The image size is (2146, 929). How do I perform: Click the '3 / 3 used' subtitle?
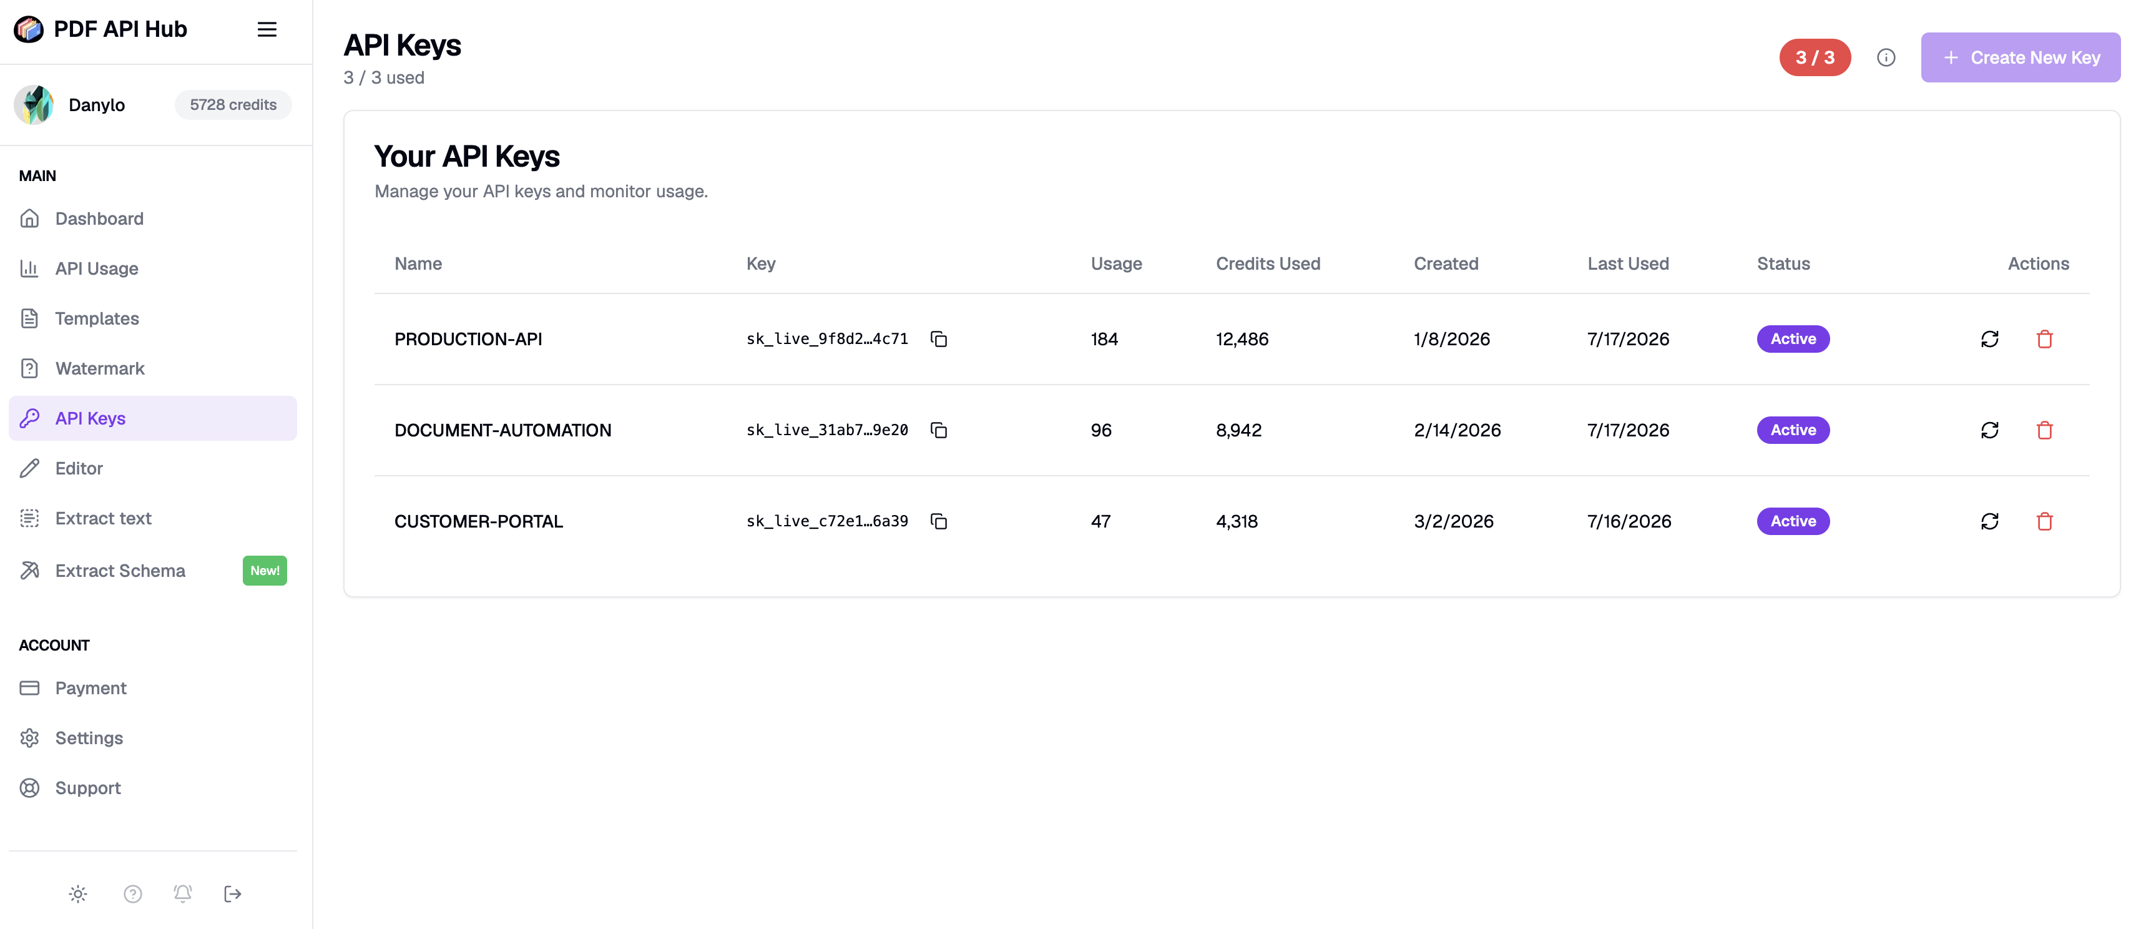point(384,77)
